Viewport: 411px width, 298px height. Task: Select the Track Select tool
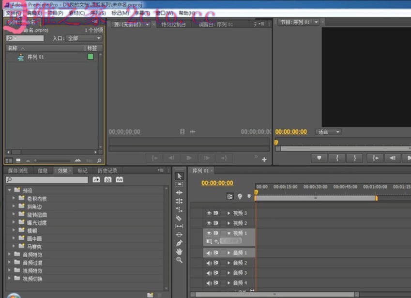179,185
